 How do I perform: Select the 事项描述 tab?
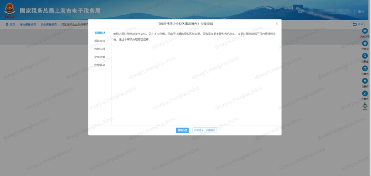coord(100,33)
